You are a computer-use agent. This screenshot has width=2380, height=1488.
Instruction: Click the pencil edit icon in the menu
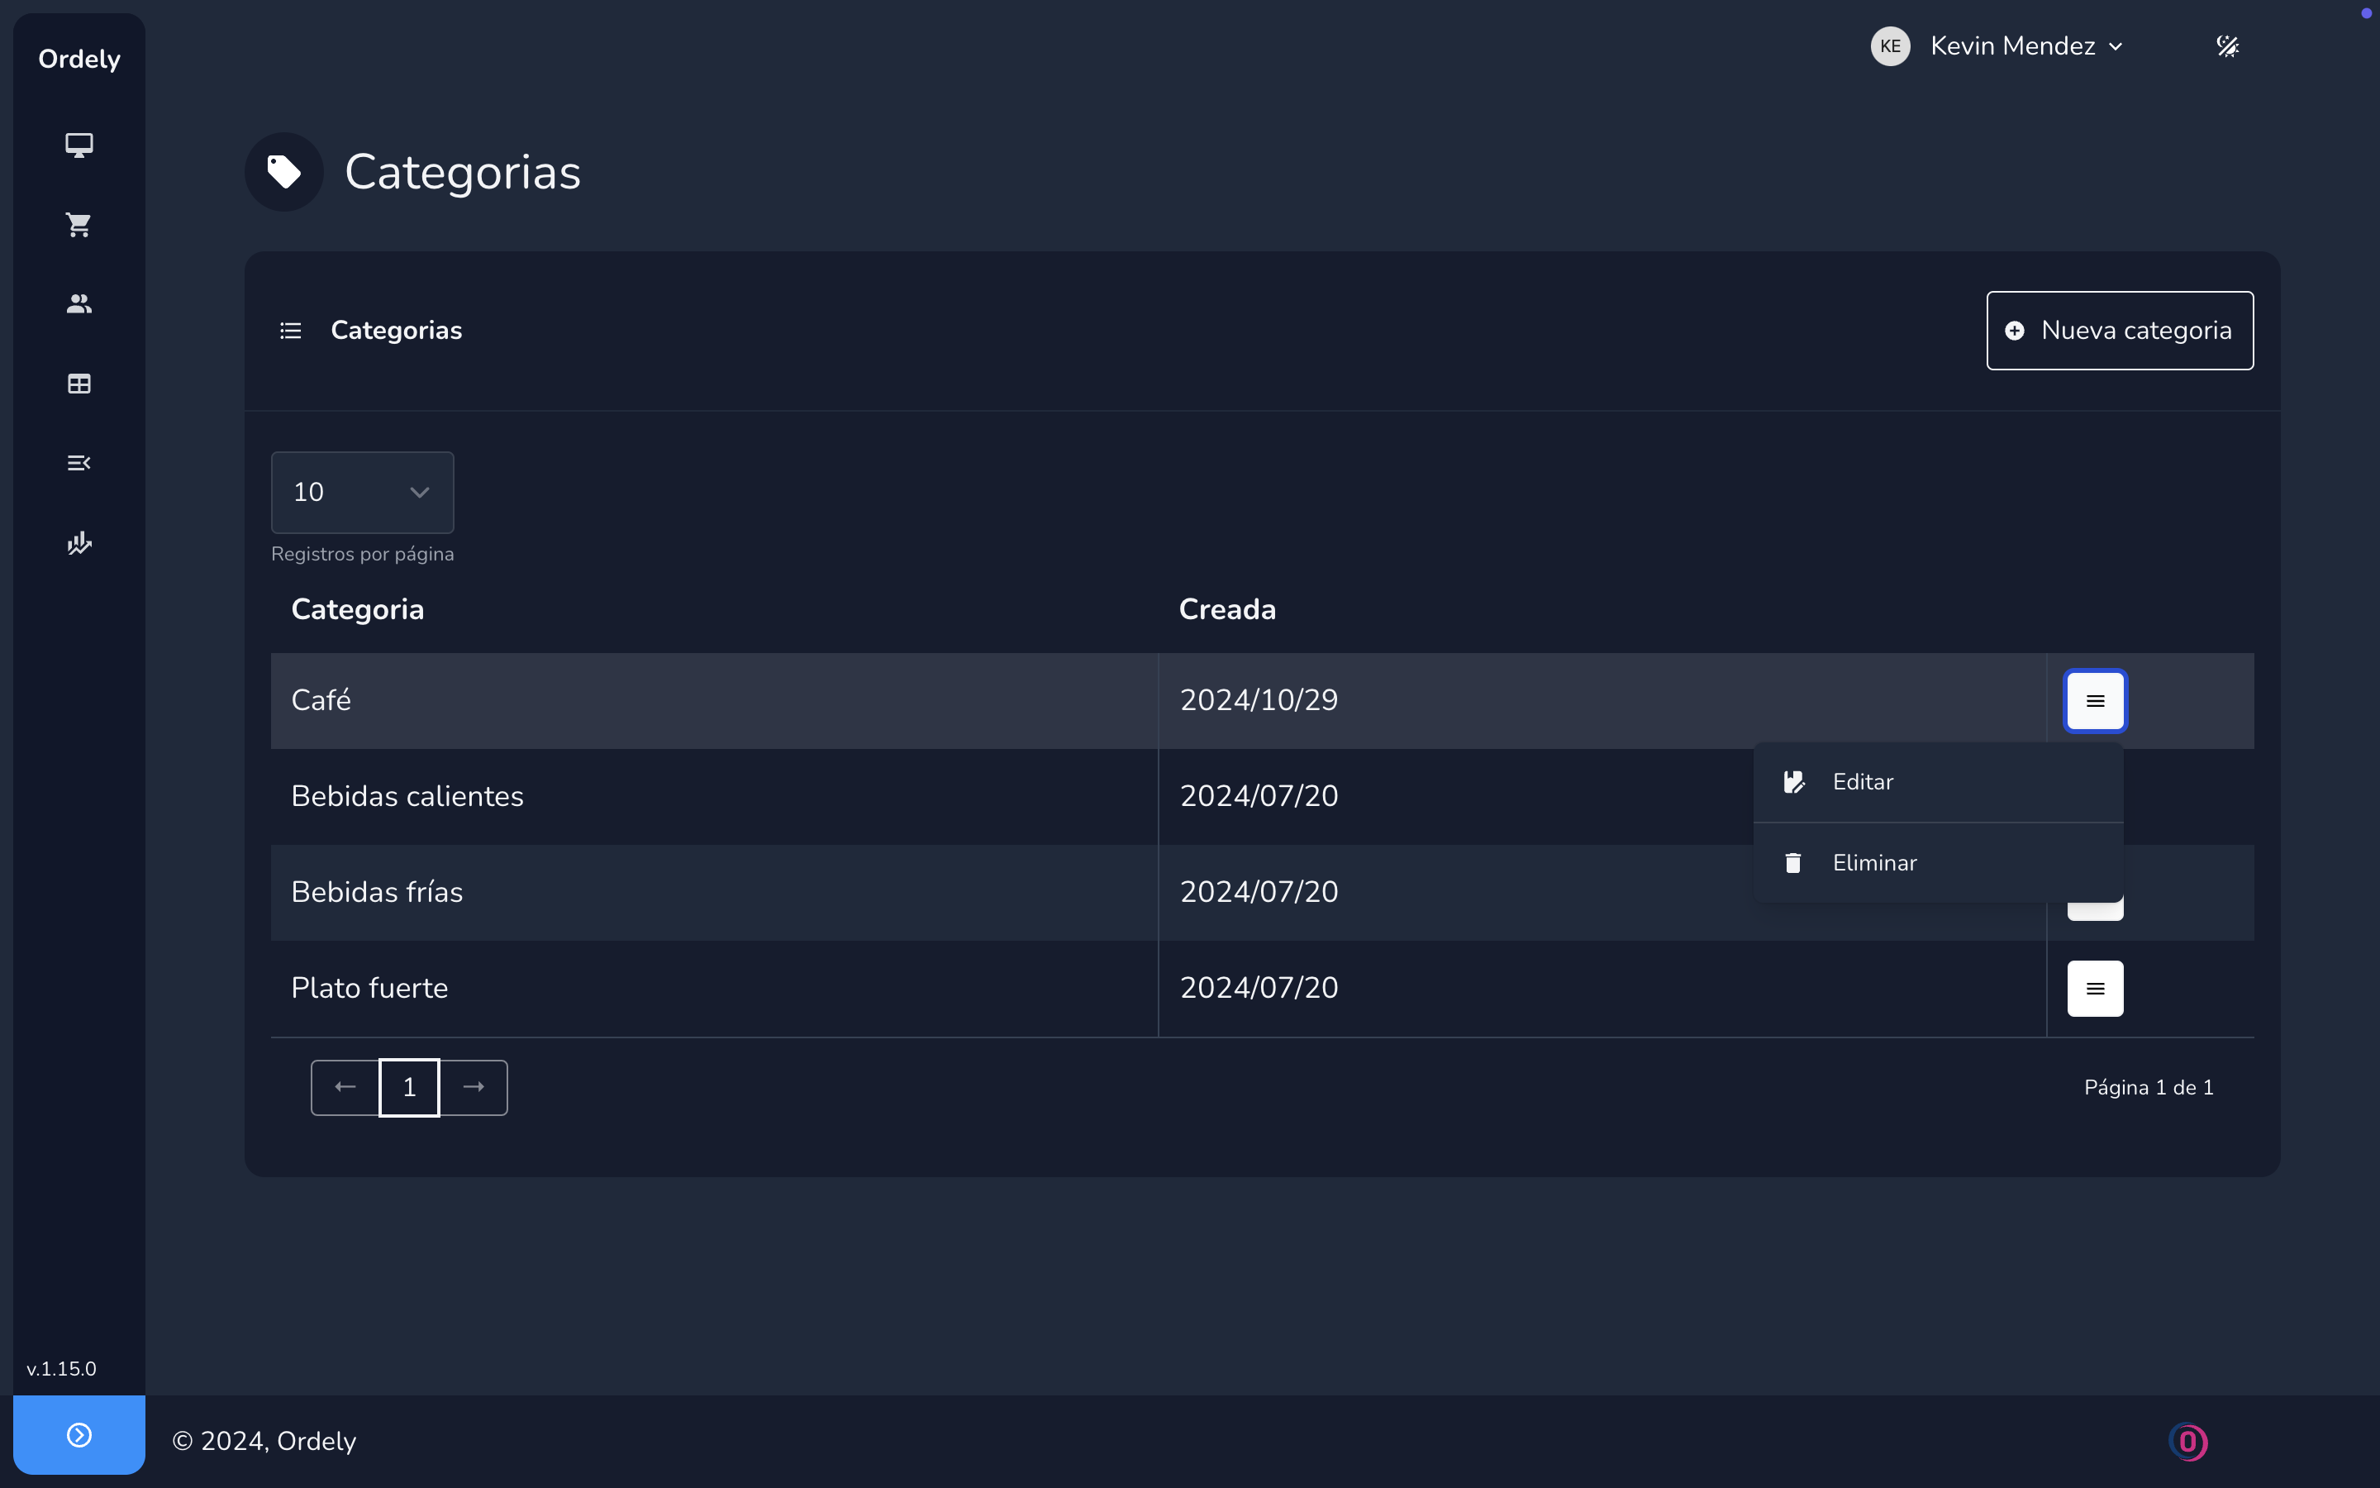tap(1793, 782)
